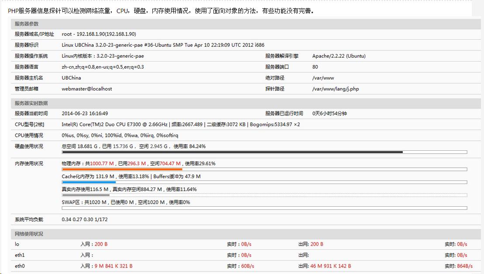The image size is (484, 274).
Task: Click eth0 inbound 9 M 841 K 321 B
Action: (x=113, y=266)
